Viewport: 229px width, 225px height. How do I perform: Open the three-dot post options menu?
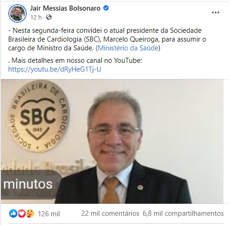point(216,12)
